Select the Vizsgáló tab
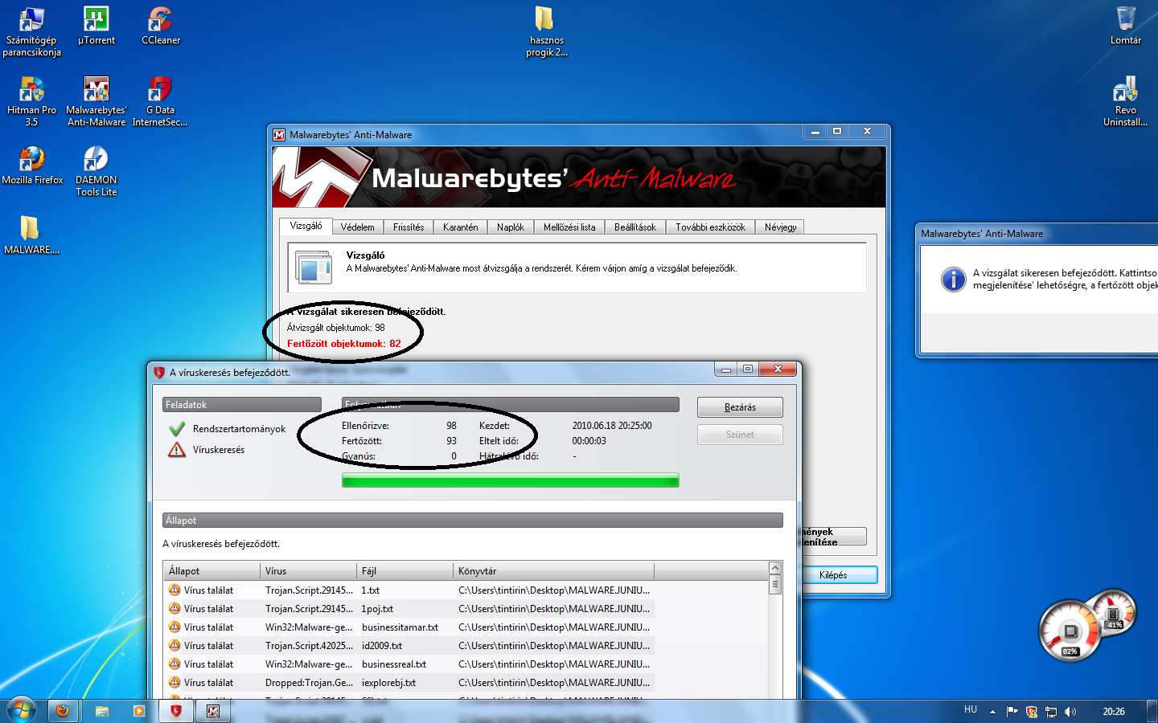1158x723 pixels. [x=306, y=226]
